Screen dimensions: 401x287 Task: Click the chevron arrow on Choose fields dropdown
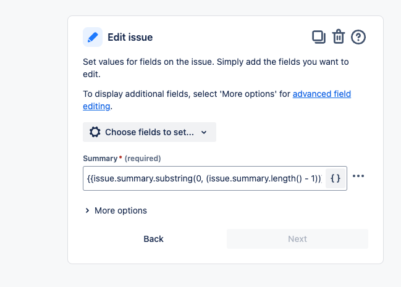204,132
